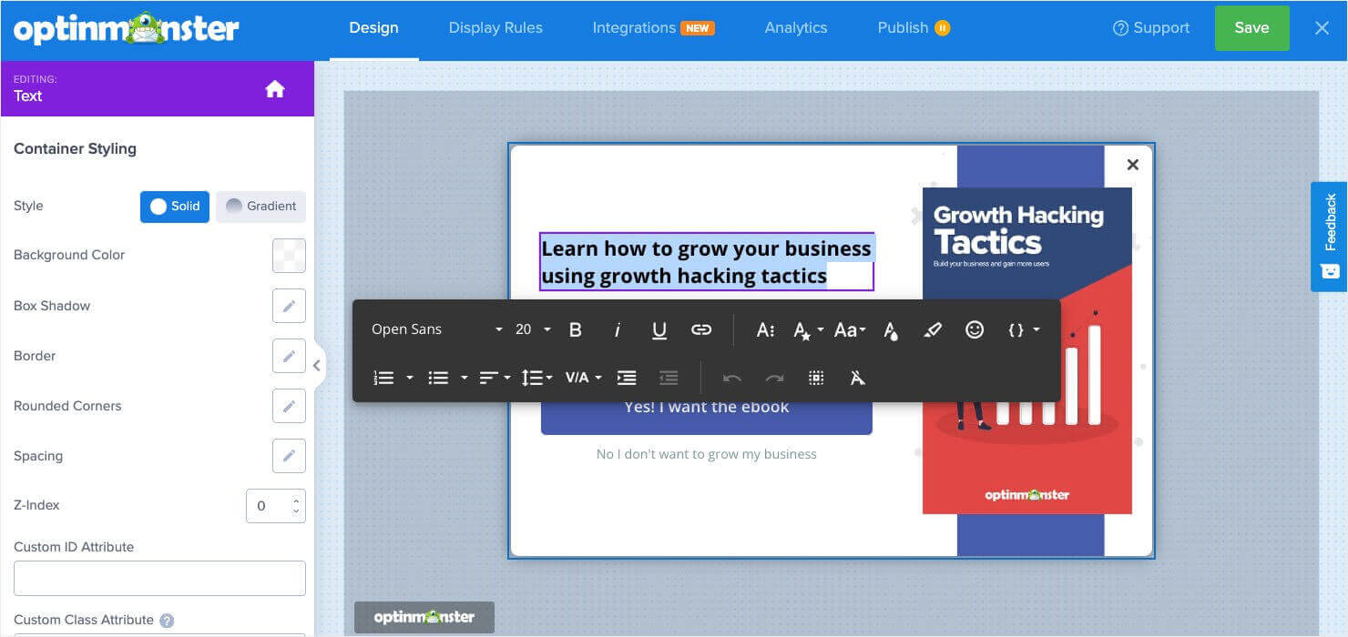Open the letter spacing V/A dropdown

click(582, 377)
